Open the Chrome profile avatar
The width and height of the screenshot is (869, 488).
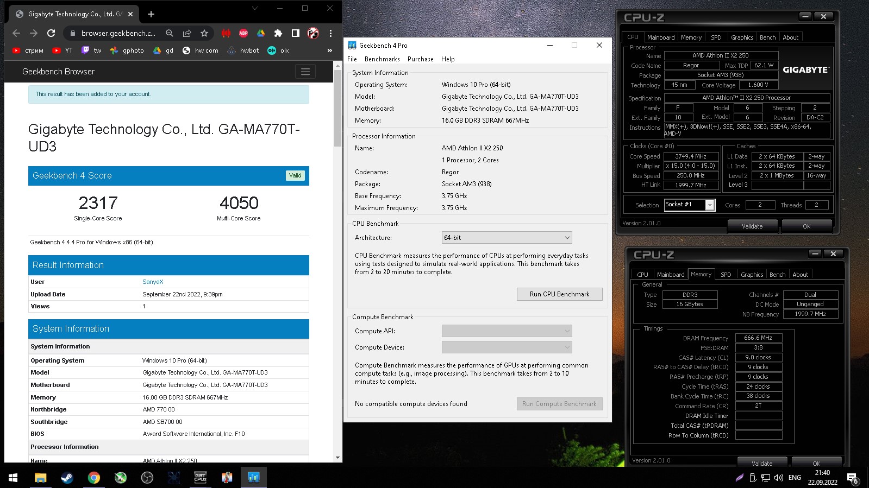pyautogui.click(x=313, y=33)
